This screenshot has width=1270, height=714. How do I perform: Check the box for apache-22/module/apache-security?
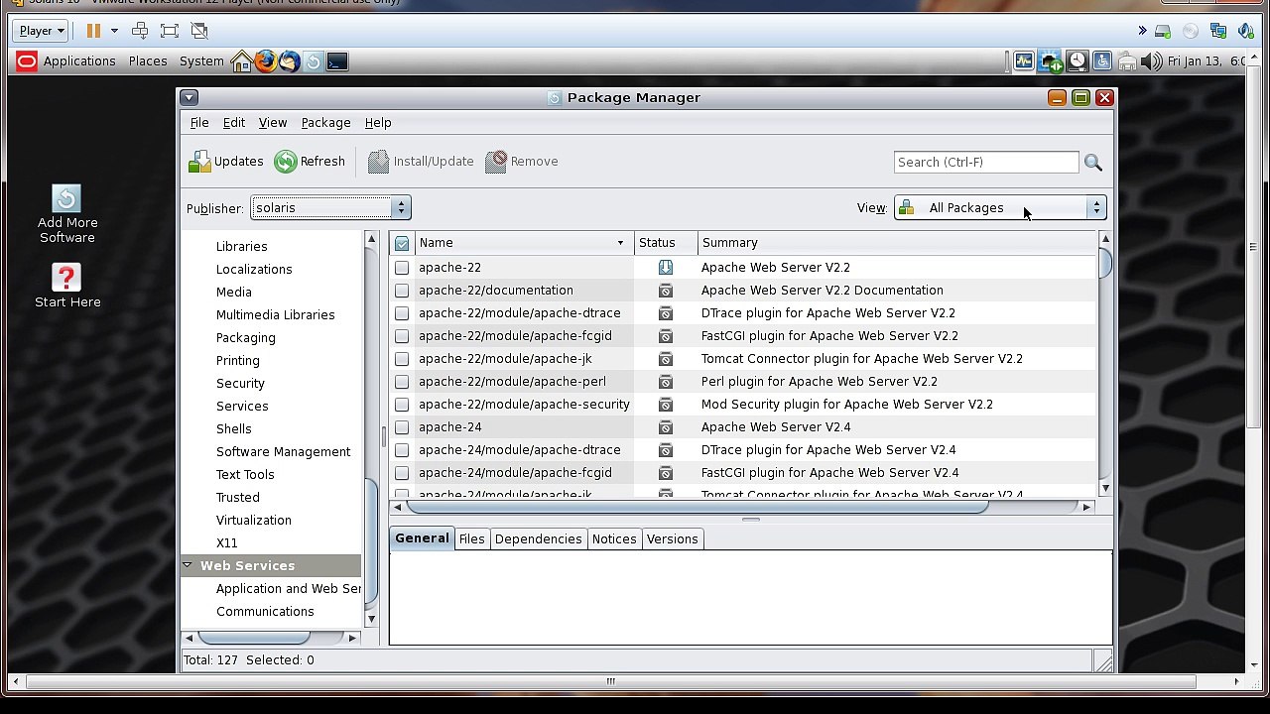[x=402, y=405]
